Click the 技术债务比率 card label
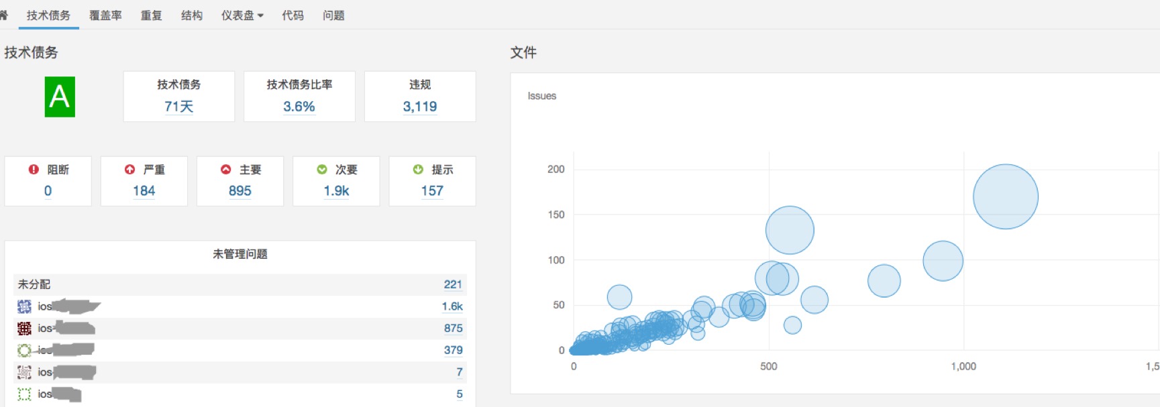 pyautogui.click(x=299, y=84)
